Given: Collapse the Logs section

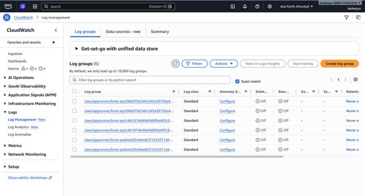Looking at the screenshot, I should click(x=5, y=112).
